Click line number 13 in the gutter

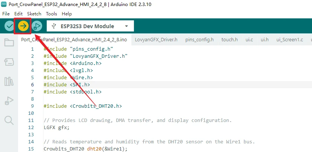pos(31,134)
